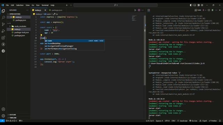This screenshot has height=125, width=223.
Task: Select 'PerformanceNavigationTiming' suggestion
Action: (x=74, y=49)
